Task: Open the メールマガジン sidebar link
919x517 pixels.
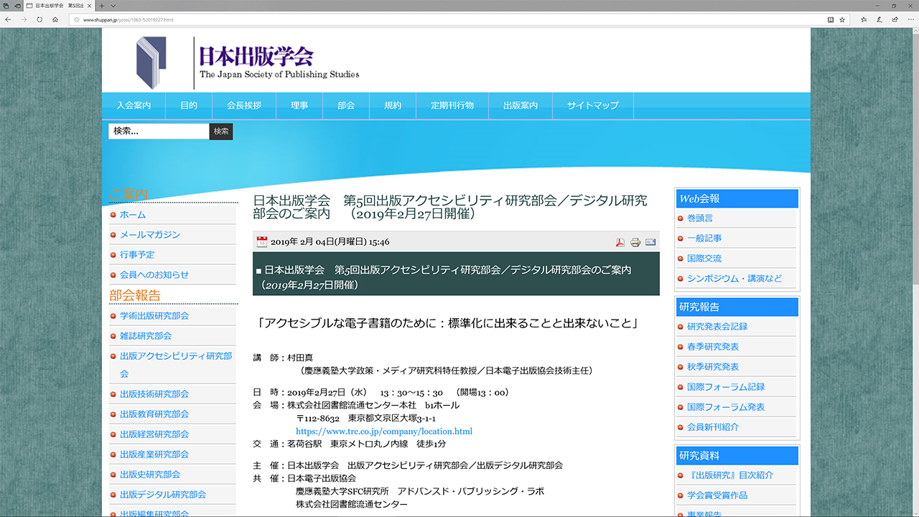Action: click(x=150, y=235)
